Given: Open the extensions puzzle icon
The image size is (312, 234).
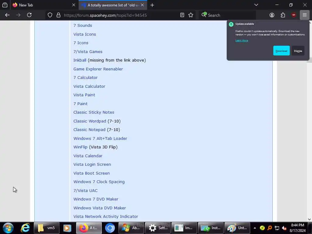Looking at the screenshot, I should pos(283,15).
